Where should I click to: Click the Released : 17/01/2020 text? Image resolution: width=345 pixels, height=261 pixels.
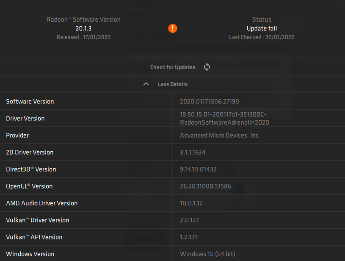click(83, 37)
